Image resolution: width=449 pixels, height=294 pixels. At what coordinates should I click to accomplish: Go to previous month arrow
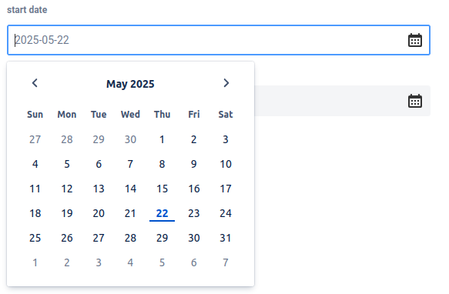click(35, 83)
